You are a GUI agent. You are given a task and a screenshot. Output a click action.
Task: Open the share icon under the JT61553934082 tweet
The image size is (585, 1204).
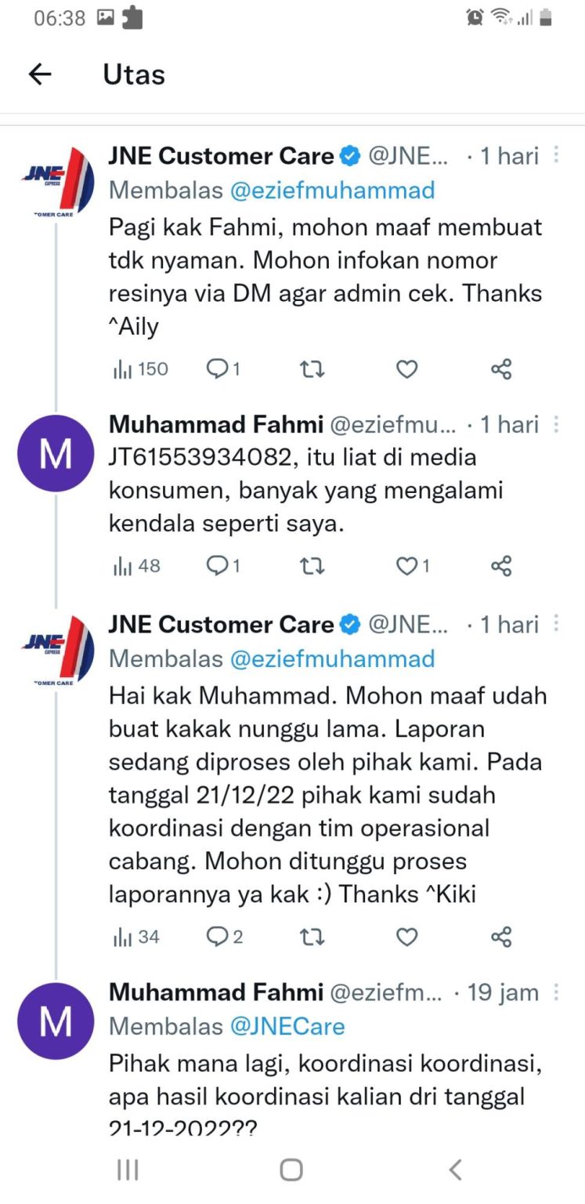point(500,565)
